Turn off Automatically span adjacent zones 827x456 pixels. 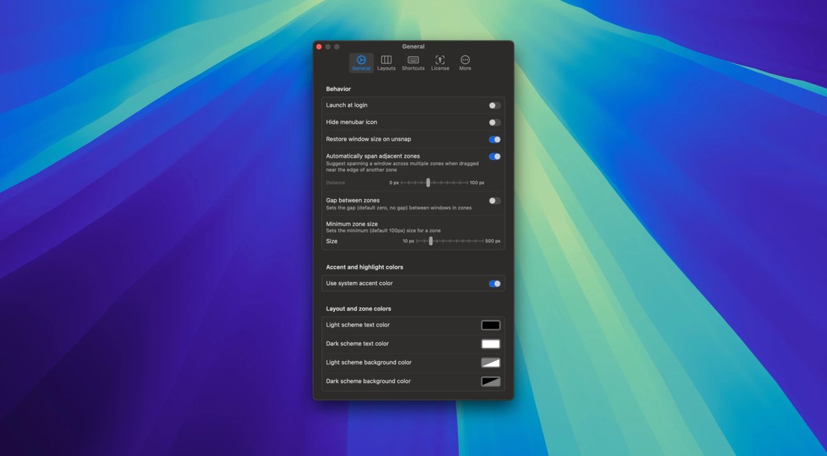pos(493,156)
